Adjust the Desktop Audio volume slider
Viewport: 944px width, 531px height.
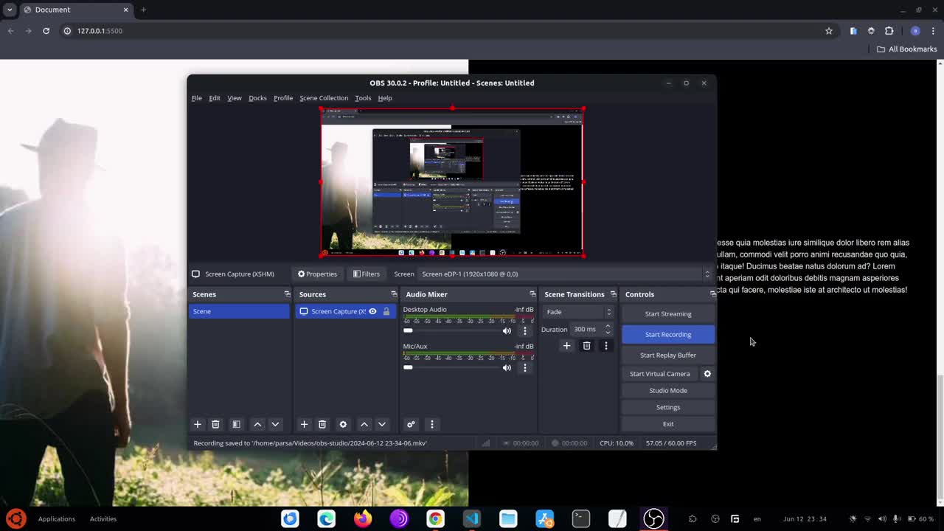tap(408, 330)
